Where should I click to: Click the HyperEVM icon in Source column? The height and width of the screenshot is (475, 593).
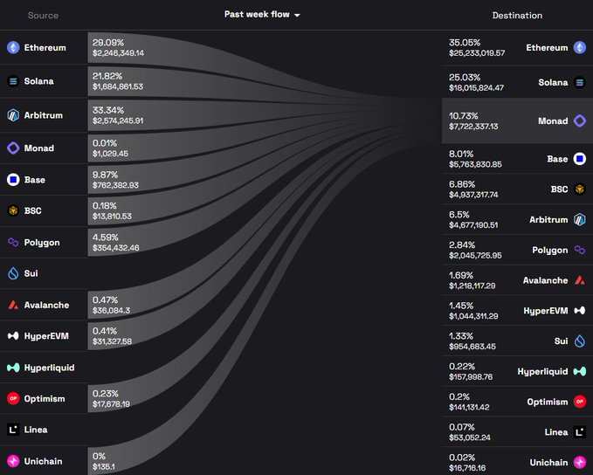13,336
